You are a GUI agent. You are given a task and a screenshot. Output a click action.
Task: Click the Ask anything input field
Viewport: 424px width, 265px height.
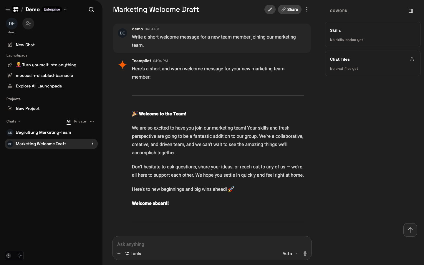coord(212,244)
